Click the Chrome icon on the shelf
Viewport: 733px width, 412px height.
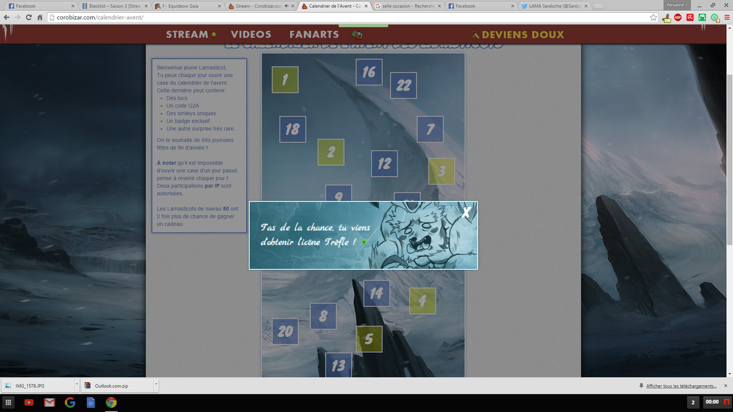[x=111, y=402]
